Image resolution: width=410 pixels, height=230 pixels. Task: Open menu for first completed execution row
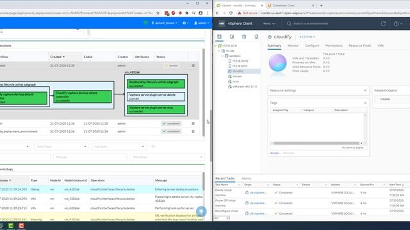point(193,123)
